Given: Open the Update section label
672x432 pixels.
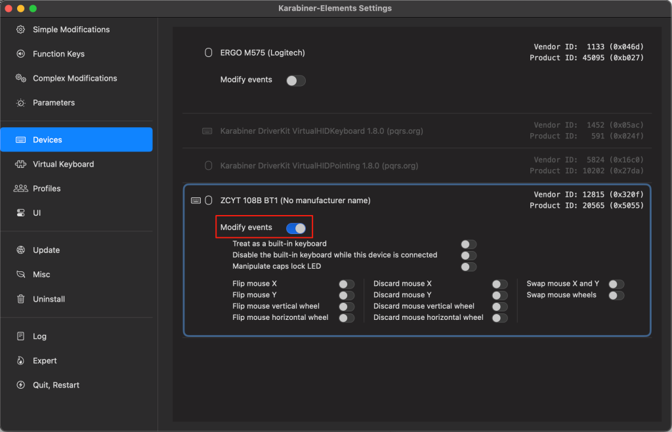Looking at the screenshot, I should tap(47, 250).
